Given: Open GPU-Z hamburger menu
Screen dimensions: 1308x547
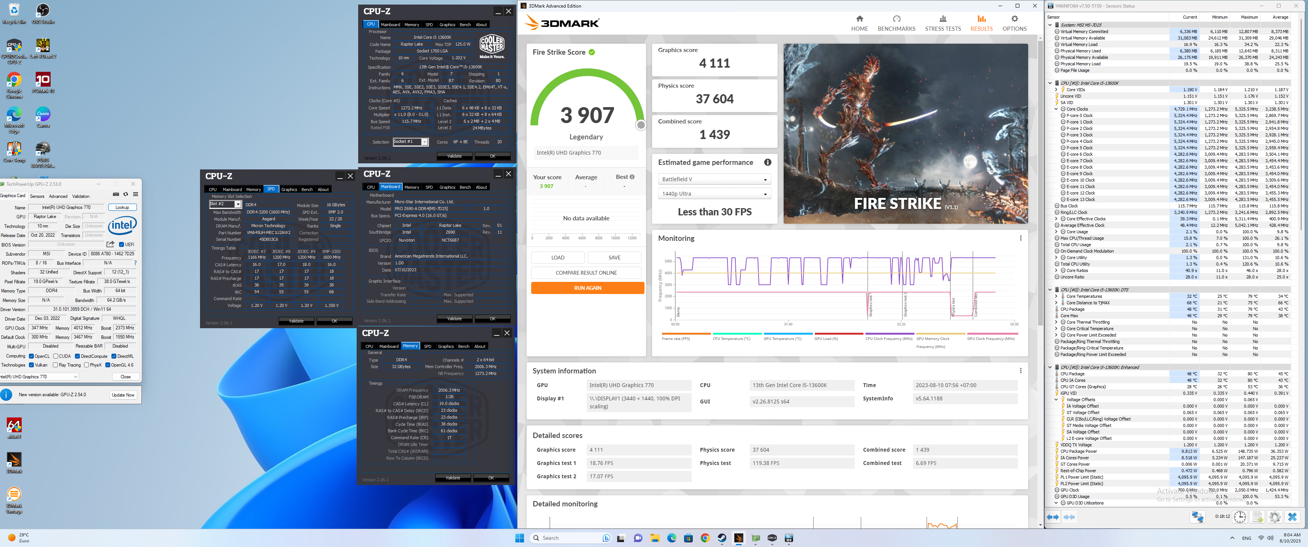Looking at the screenshot, I should pyautogui.click(x=136, y=194).
